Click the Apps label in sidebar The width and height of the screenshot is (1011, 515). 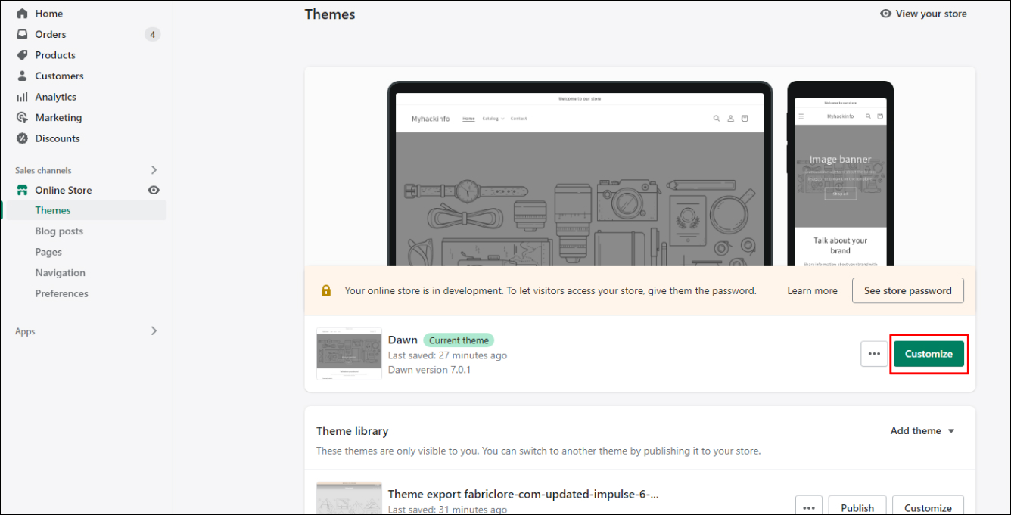[25, 331]
